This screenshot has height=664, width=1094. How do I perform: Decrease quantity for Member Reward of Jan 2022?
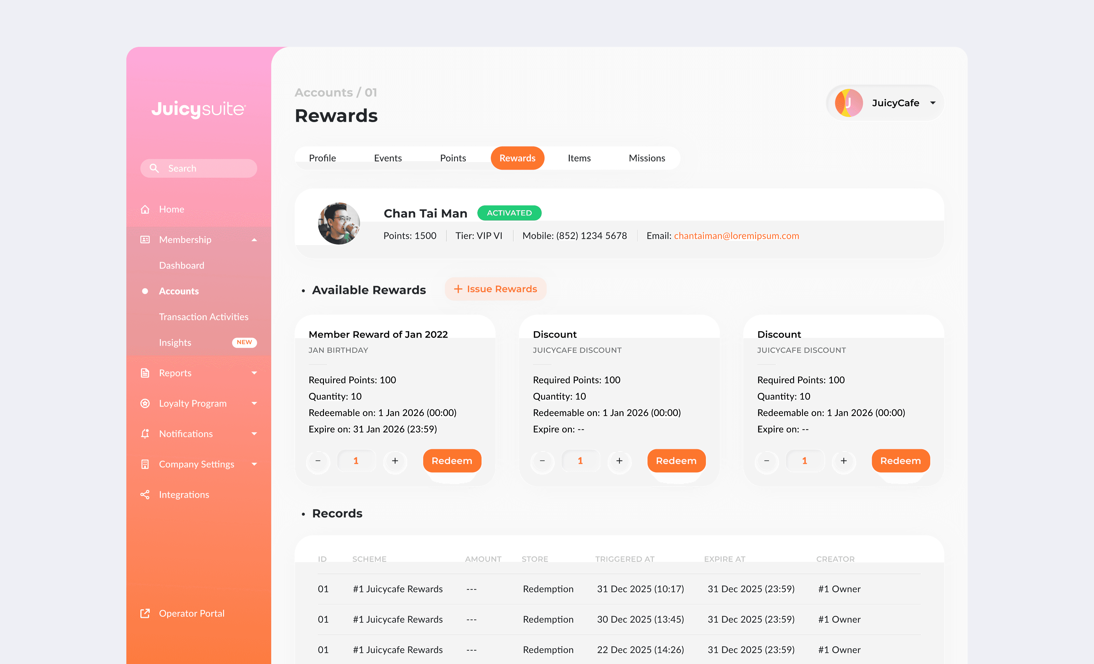[x=318, y=461]
